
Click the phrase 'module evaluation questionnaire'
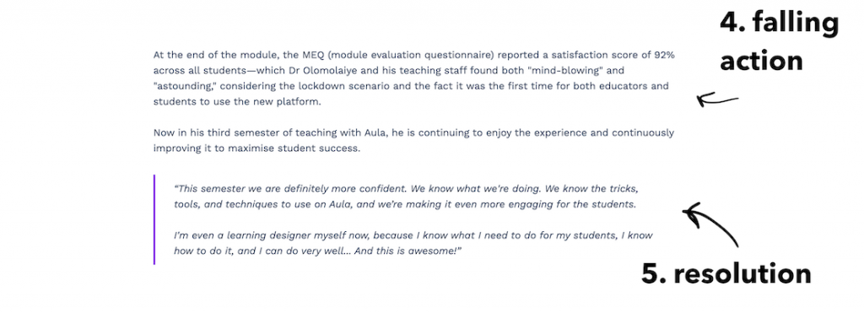pos(413,55)
